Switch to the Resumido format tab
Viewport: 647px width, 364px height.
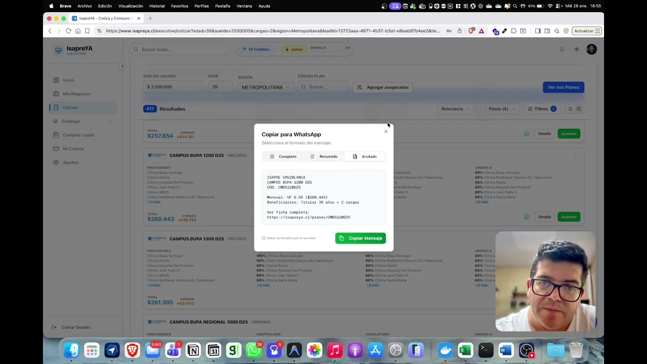(x=323, y=157)
